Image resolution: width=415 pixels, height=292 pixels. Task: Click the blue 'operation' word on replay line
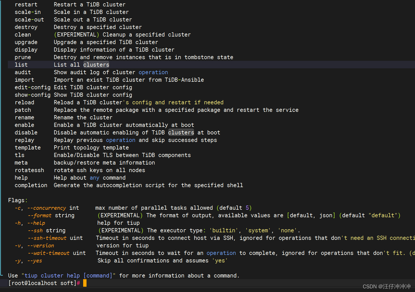point(121,140)
